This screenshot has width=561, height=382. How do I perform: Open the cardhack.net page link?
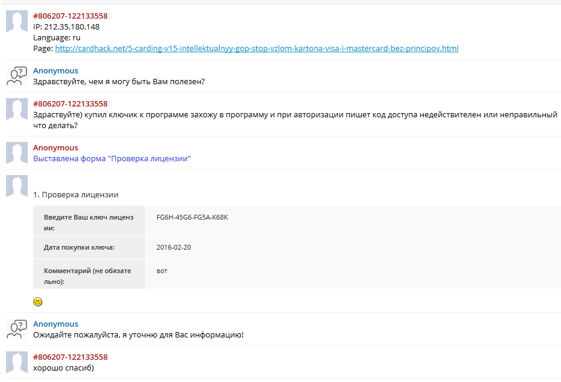click(256, 48)
